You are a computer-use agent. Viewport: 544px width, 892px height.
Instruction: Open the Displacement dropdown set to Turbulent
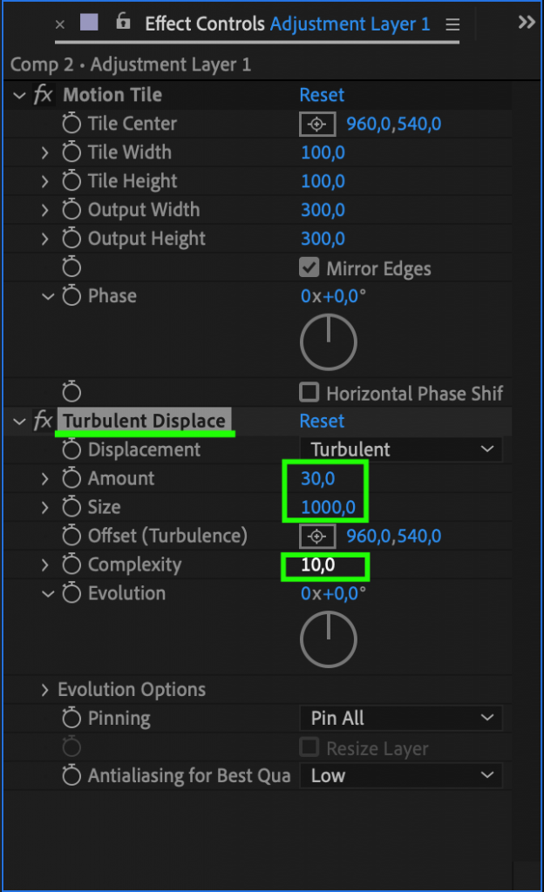click(400, 449)
